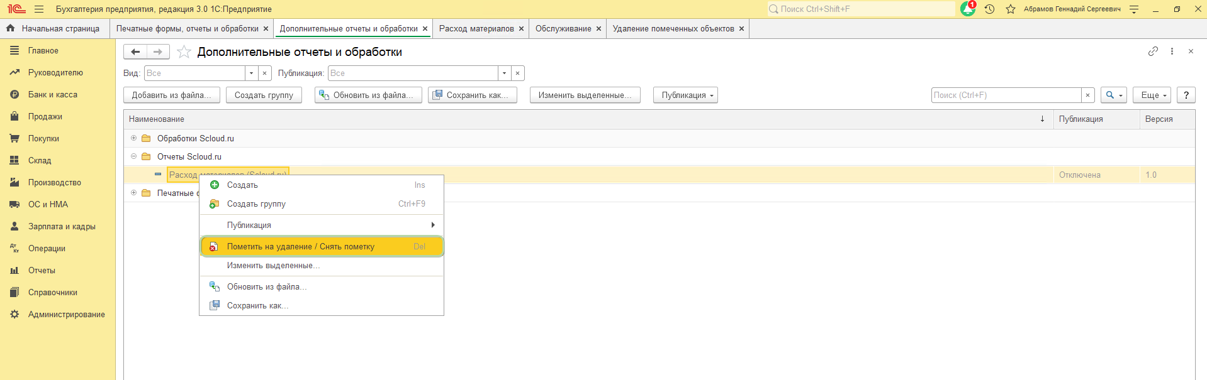This screenshot has width=1207, height=380.
Task: Open the hamburger service menu
Action: tap(39, 9)
